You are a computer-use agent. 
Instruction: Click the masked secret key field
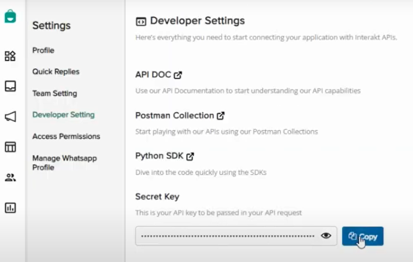coord(236,236)
